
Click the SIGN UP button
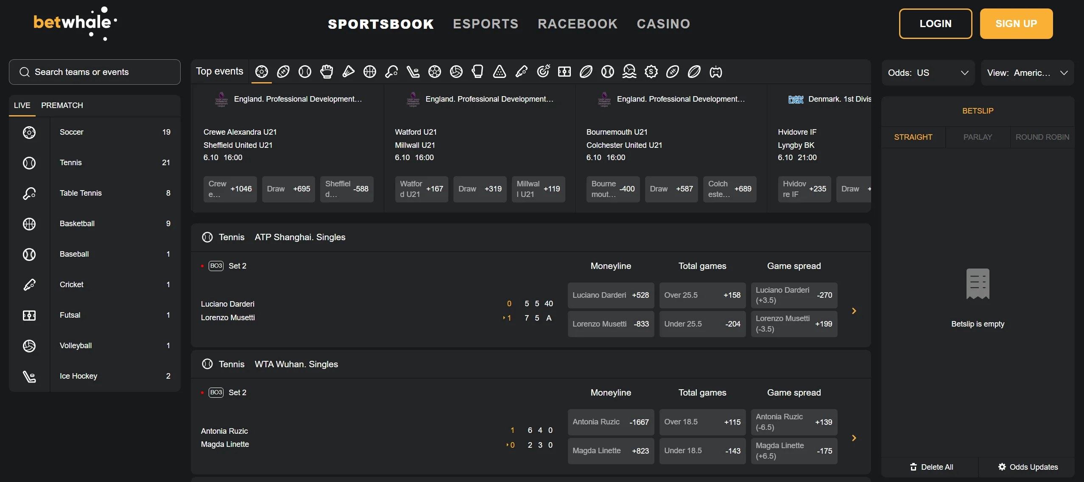[1016, 24]
